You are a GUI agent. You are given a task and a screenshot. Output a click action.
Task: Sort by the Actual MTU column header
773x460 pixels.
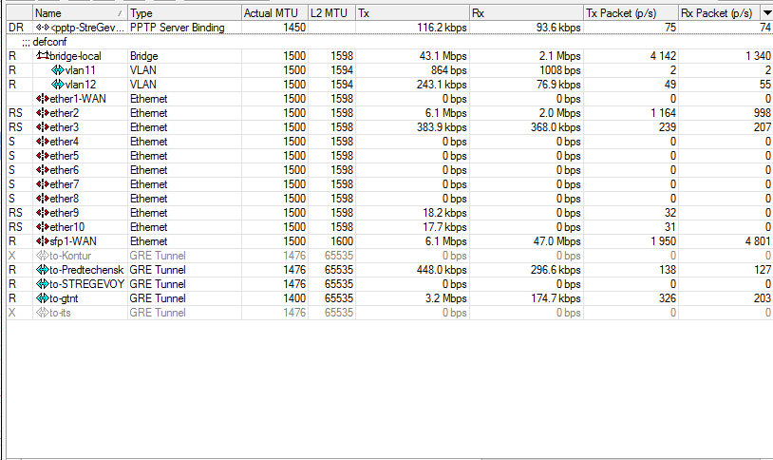275,13
